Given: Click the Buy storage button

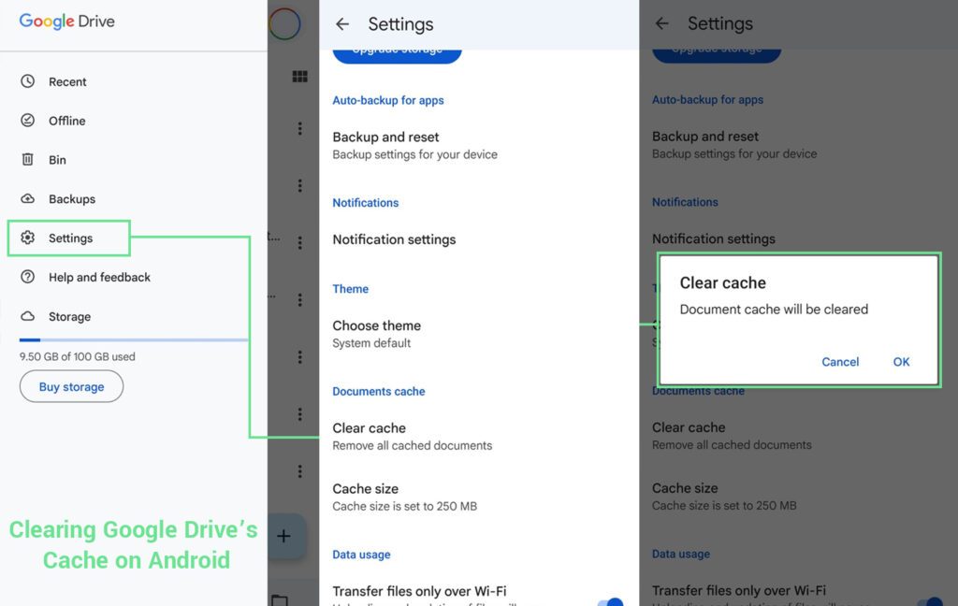Looking at the screenshot, I should pos(71,386).
